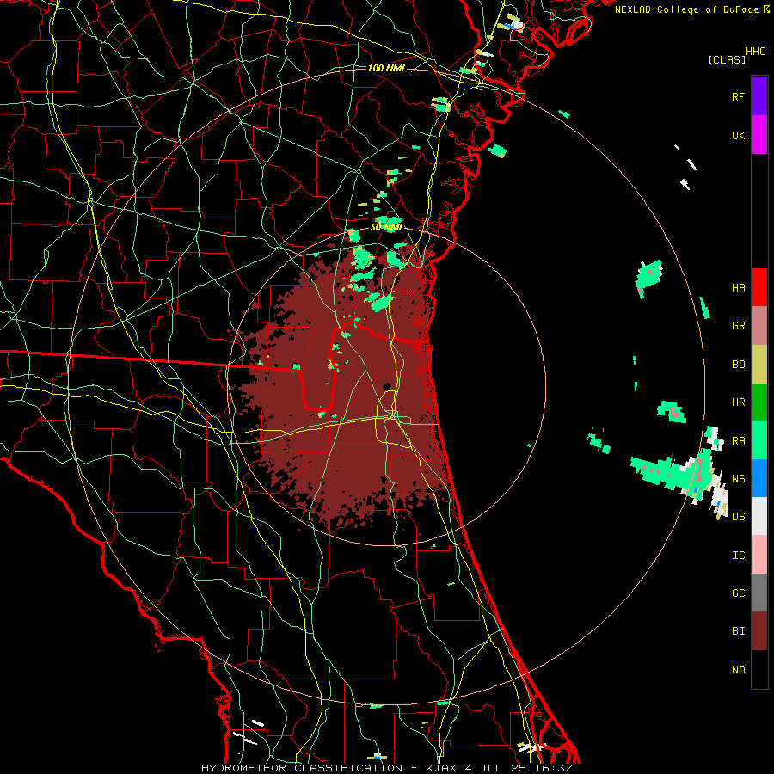Click the IC legend label
Viewport: 774px width, 774px height.
(x=738, y=555)
